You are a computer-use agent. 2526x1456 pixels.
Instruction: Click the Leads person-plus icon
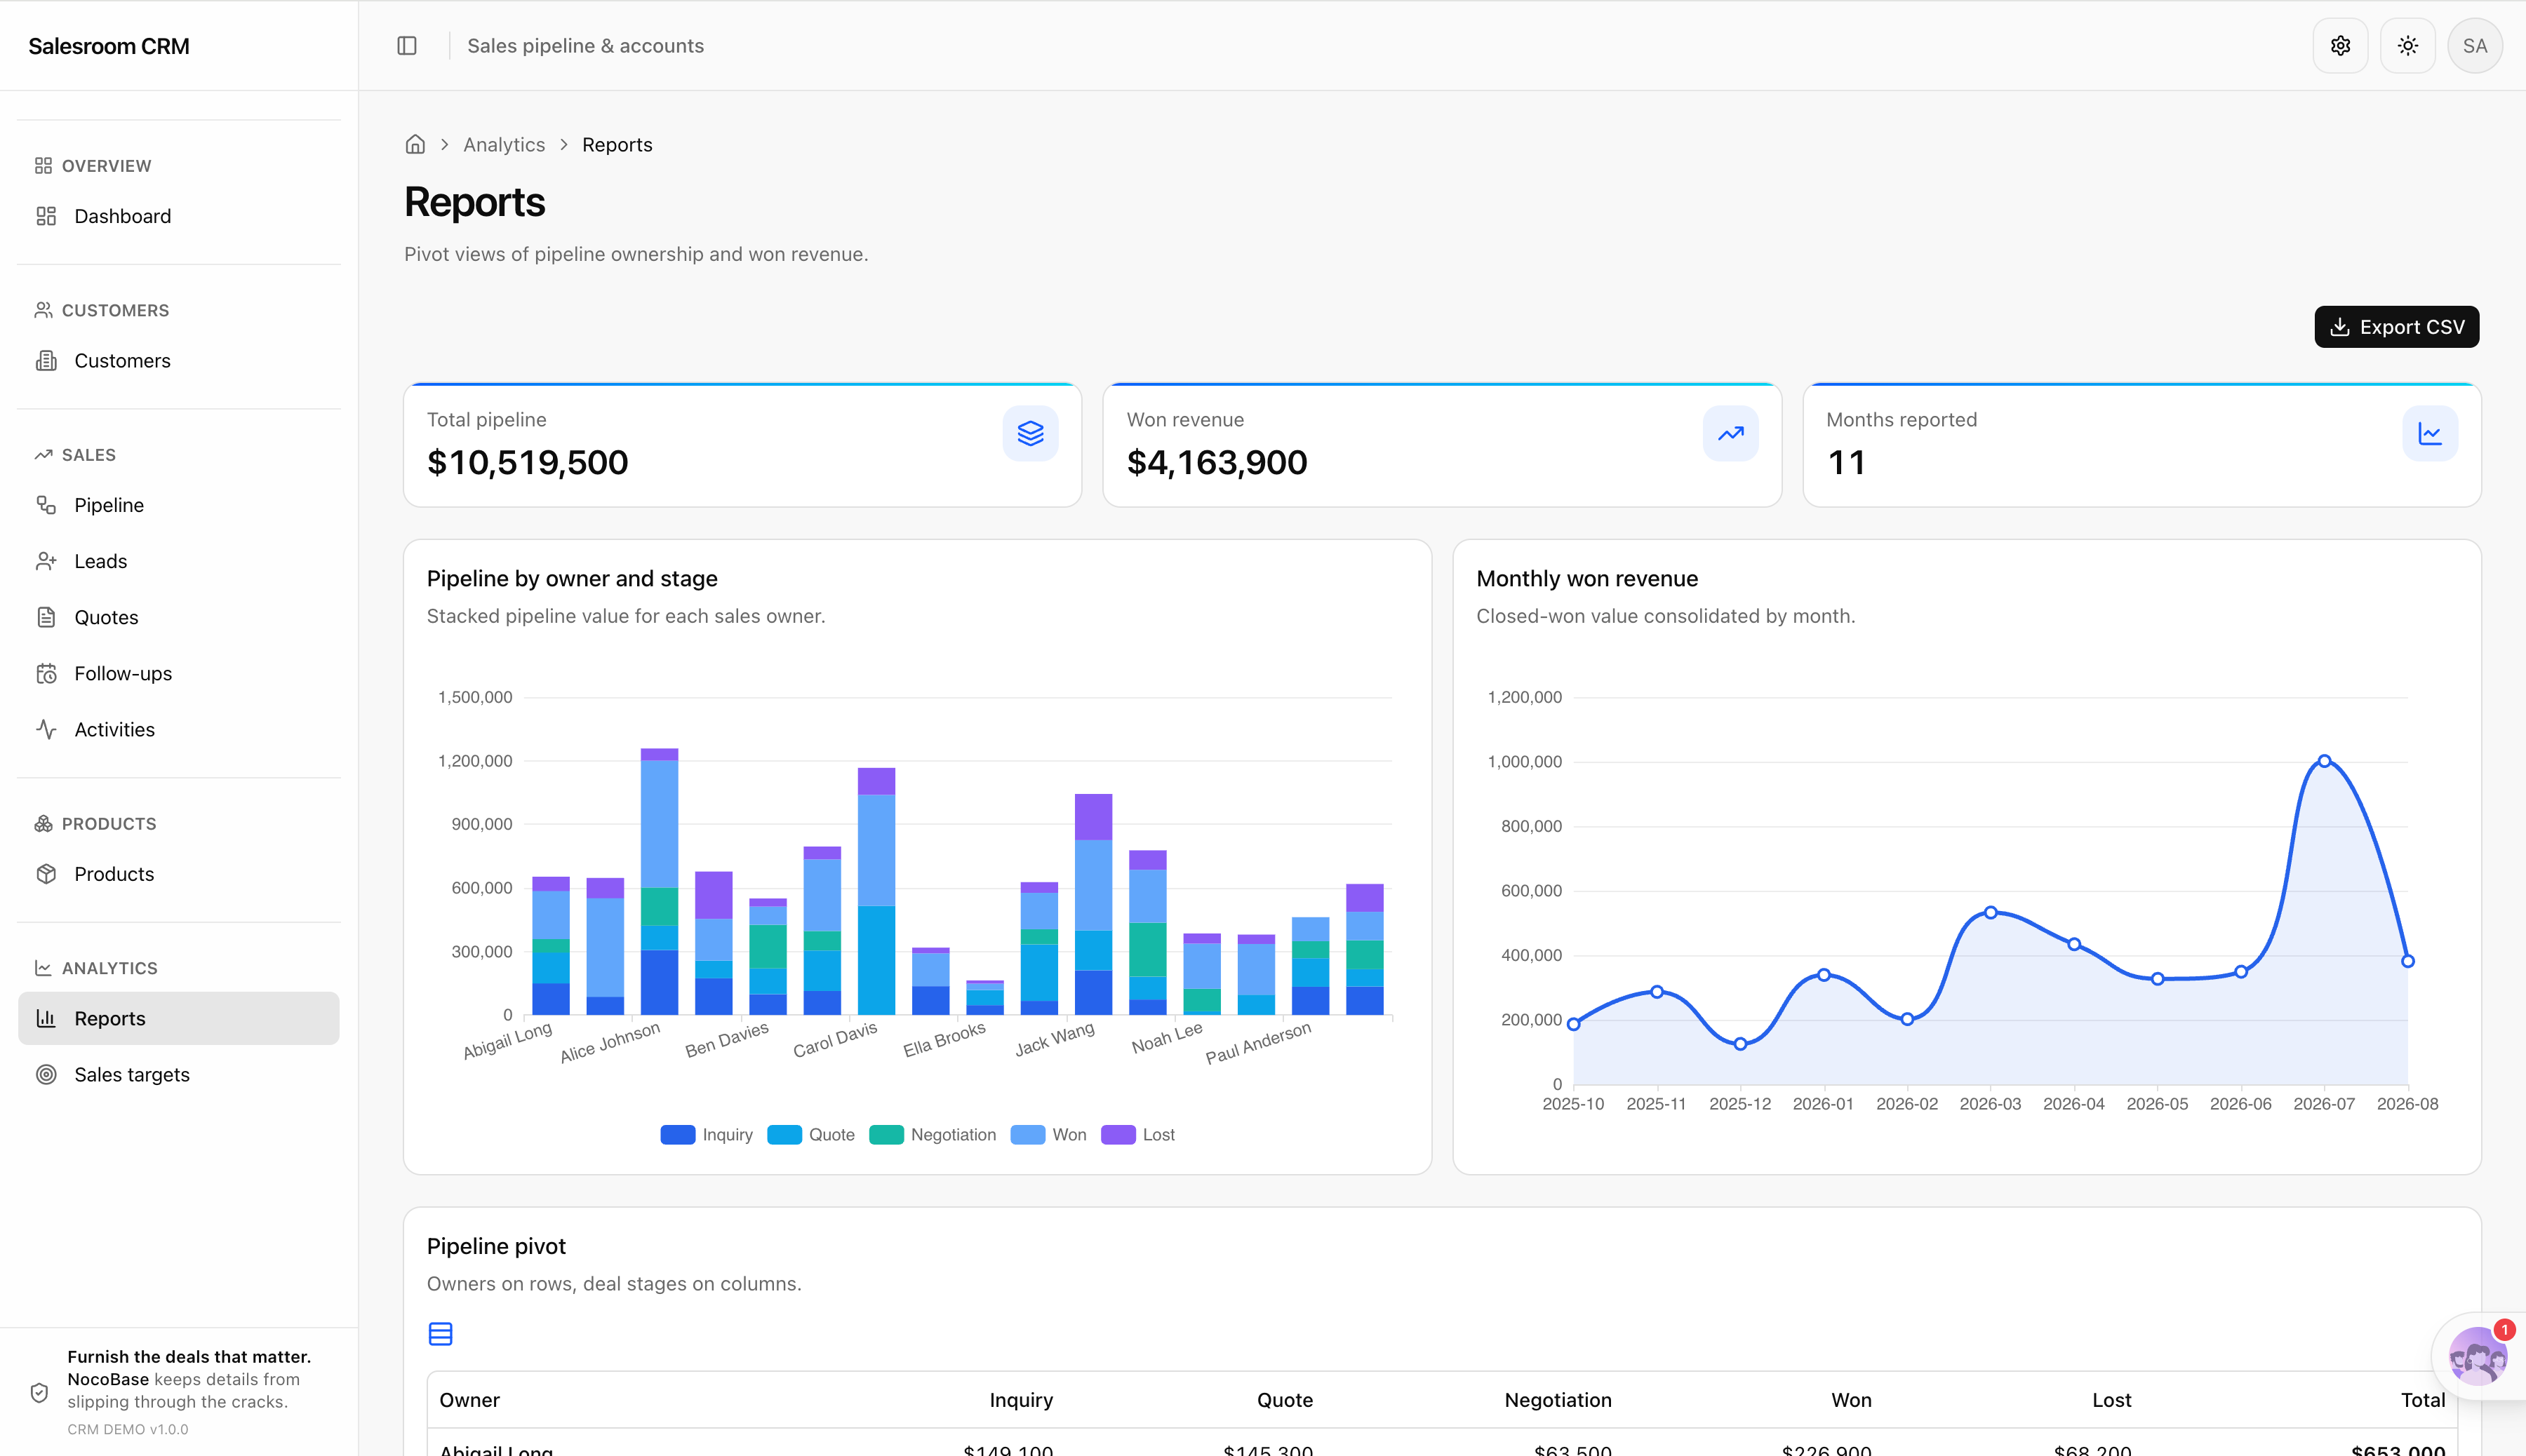(x=46, y=561)
